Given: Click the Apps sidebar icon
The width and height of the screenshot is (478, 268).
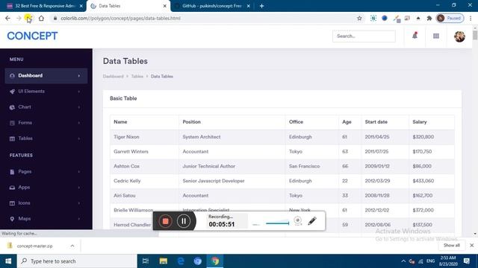Looking at the screenshot, I should (x=12, y=188).
